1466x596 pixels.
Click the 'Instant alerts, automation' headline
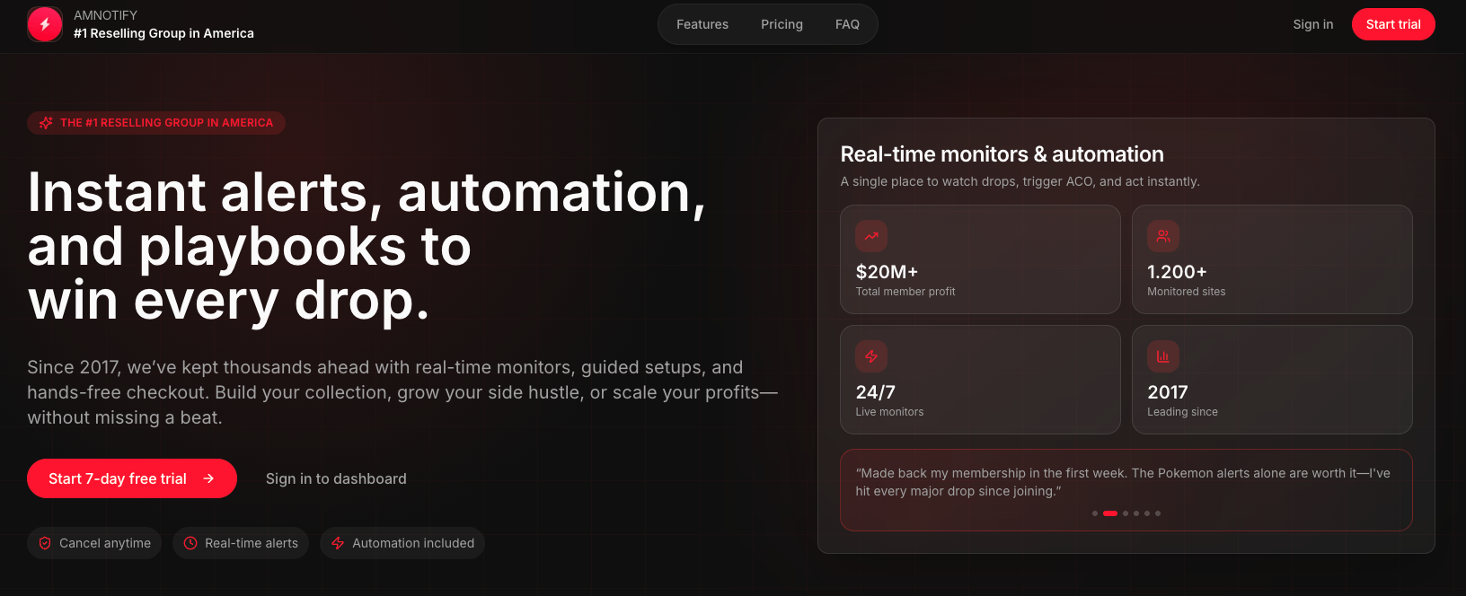[366, 246]
